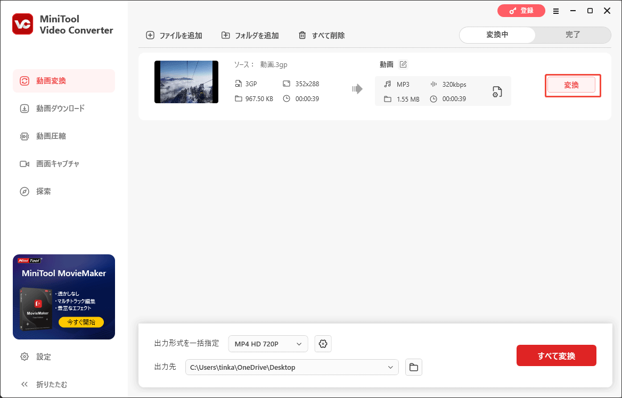Click the source filename 動画.3gp
Screen dimensions: 622x398
[x=274, y=64]
